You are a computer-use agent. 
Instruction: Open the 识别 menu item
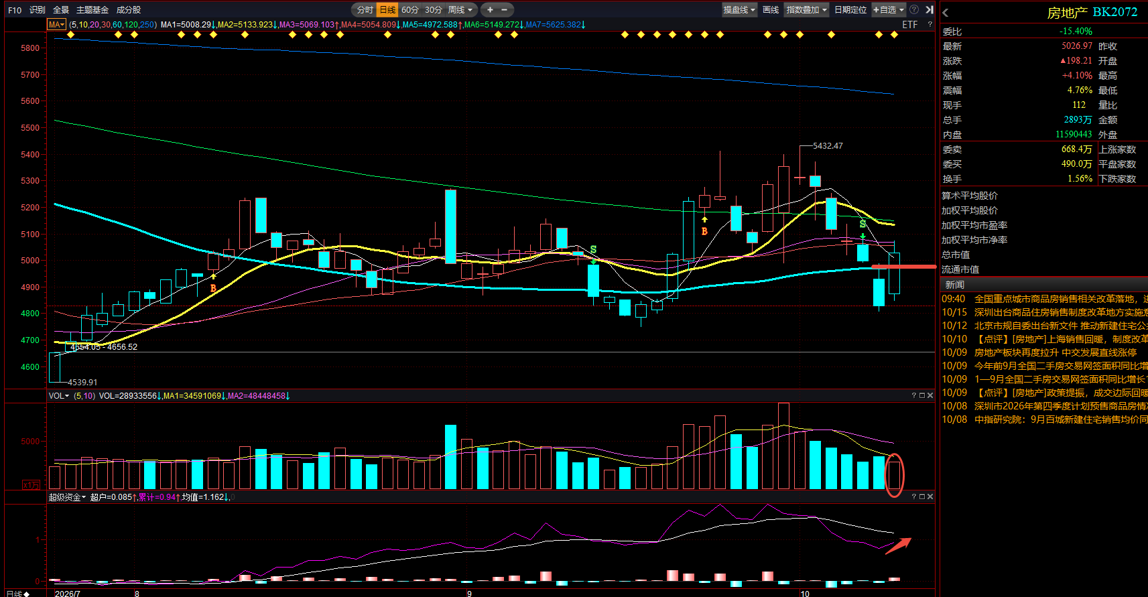pyautogui.click(x=38, y=9)
